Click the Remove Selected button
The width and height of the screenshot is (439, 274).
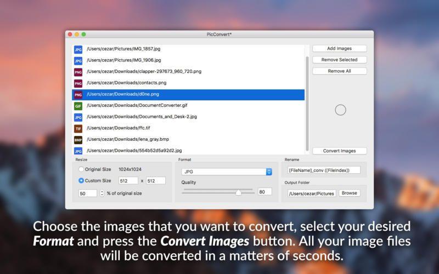coord(339,60)
